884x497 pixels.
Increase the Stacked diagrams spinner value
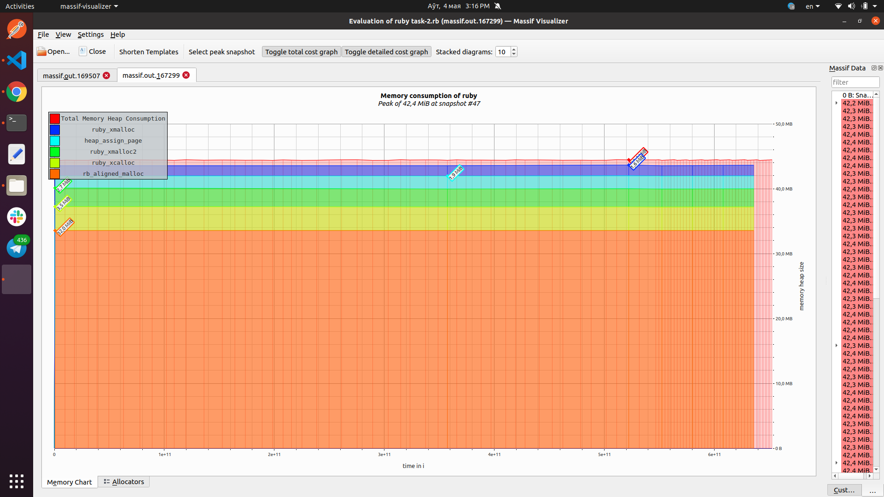click(x=514, y=49)
